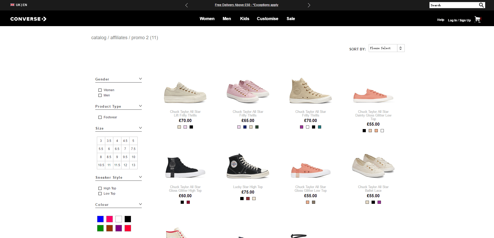Open the Free Delivery Above £50 link
Screen dimensions: 494x238
click(246, 5)
